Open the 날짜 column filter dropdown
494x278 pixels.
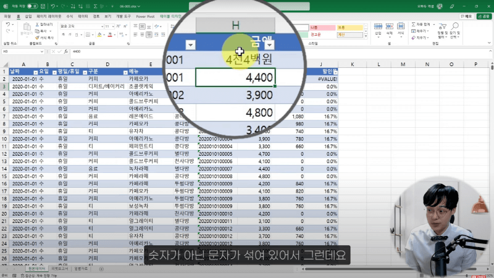point(35,72)
